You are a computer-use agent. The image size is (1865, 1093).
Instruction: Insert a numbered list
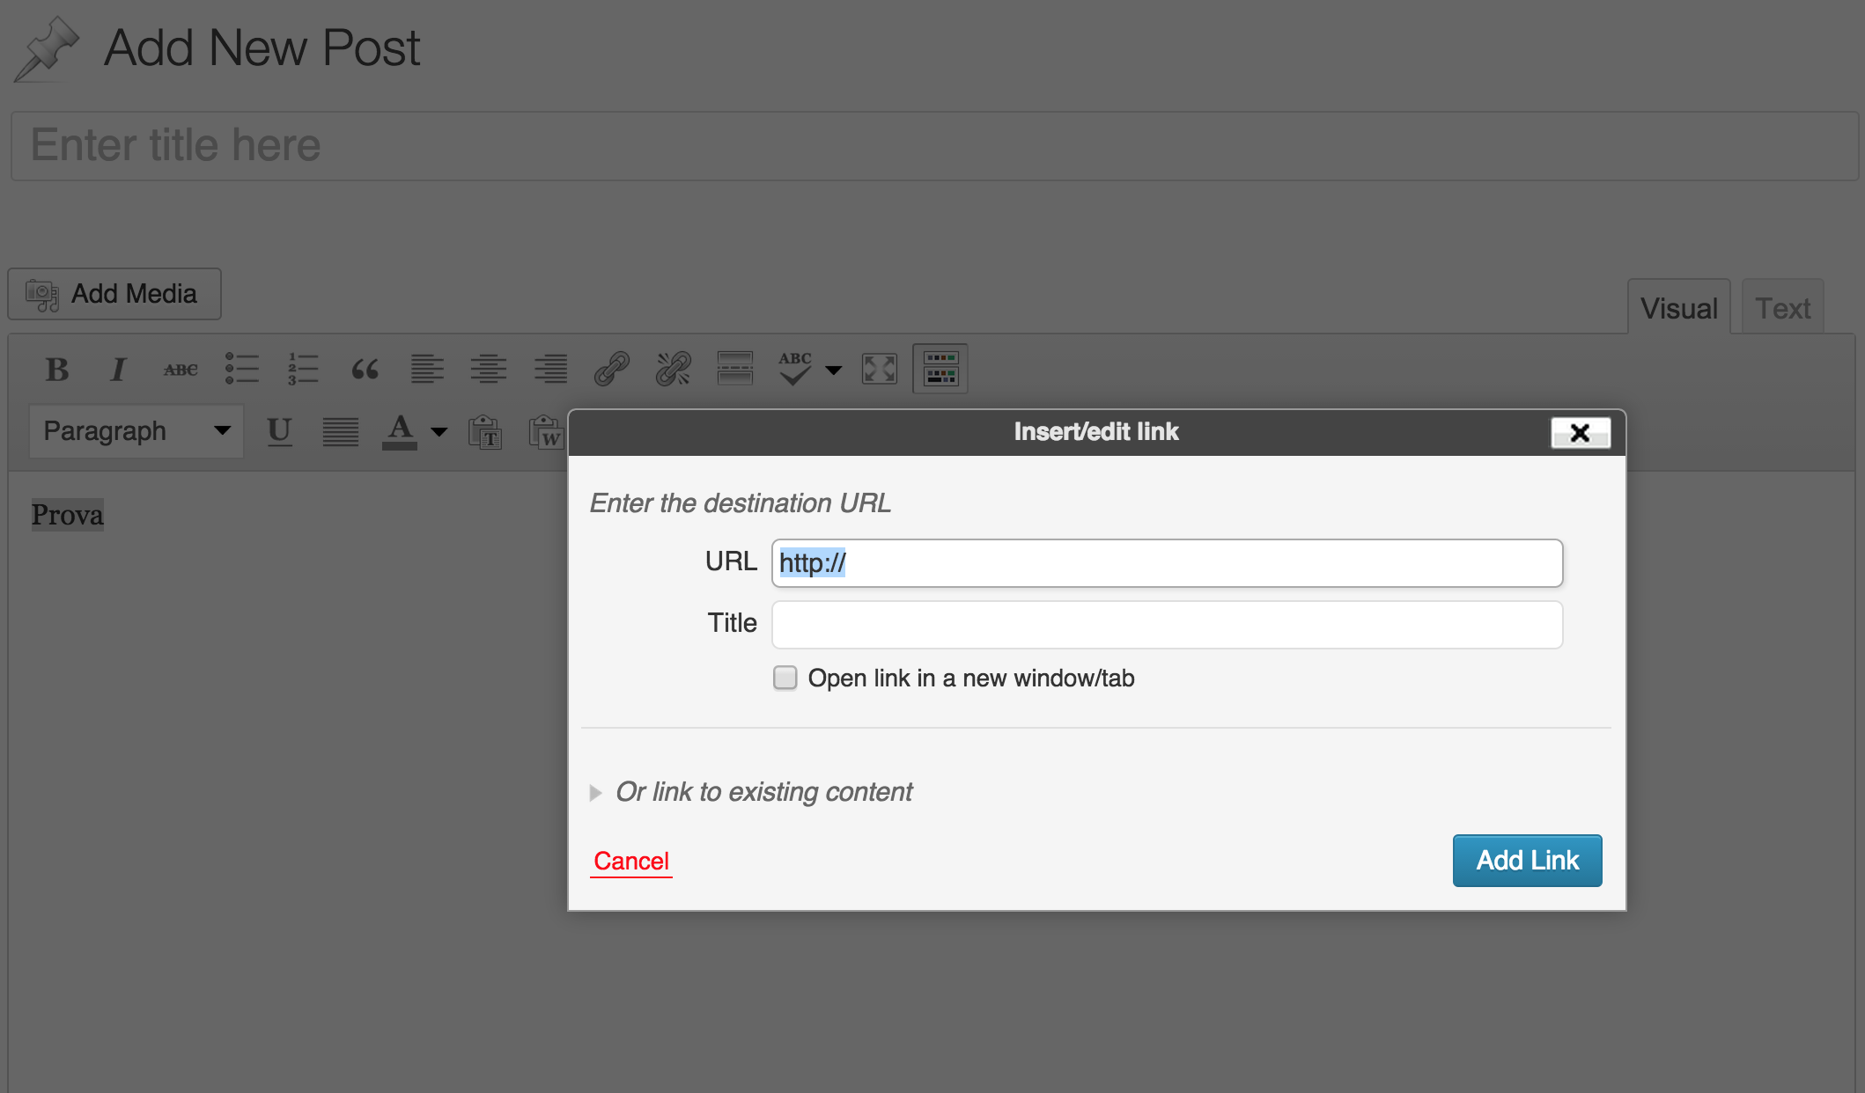[x=303, y=369]
